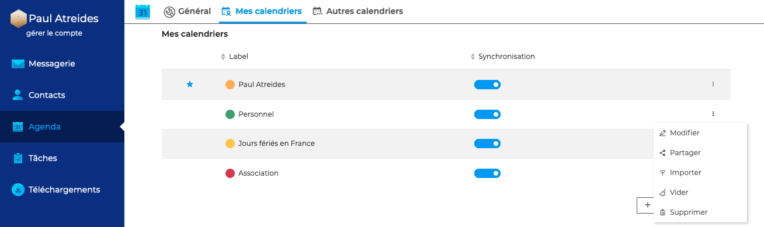Viewport: 764px width, 227px height.
Task: Click the plus add calendar button
Action: point(645,205)
